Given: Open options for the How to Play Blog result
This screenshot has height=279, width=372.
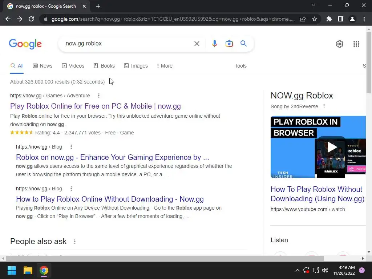Looking at the screenshot, I should click(x=71, y=189).
